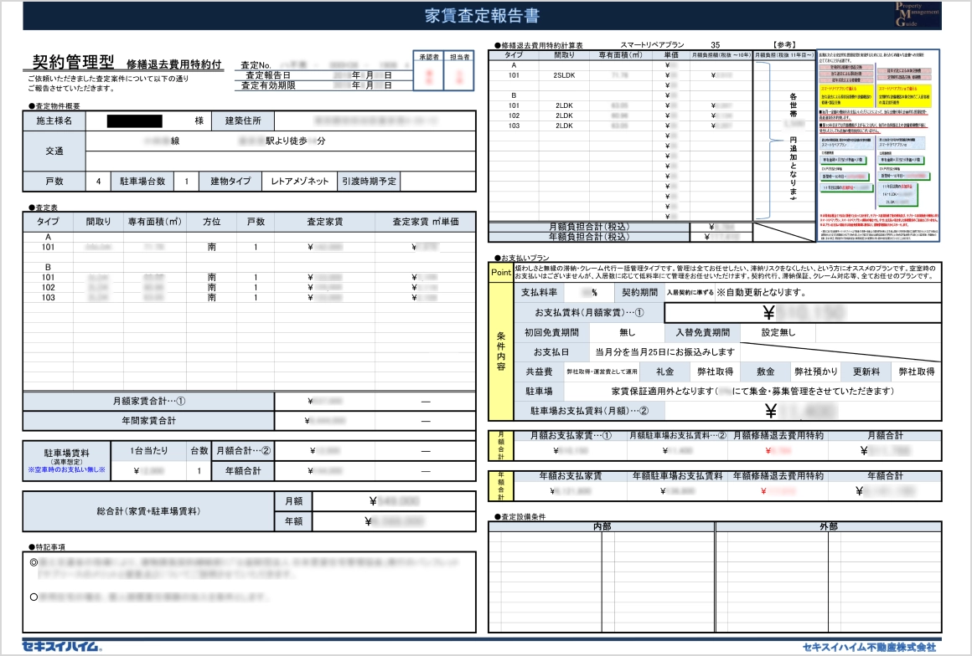Screen dimensions: 972x656
Task: Select the 査定家賃 ㎡単価 column header
Action: (426, 222)
